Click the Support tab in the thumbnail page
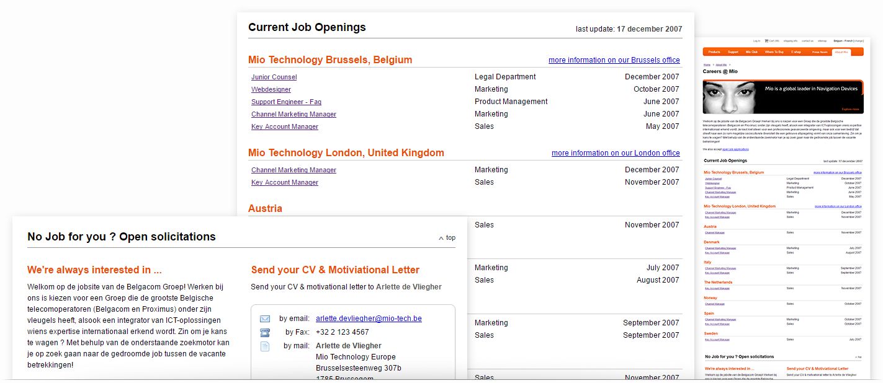This screenshot has height=383, width=883. (x=733, y=52)
